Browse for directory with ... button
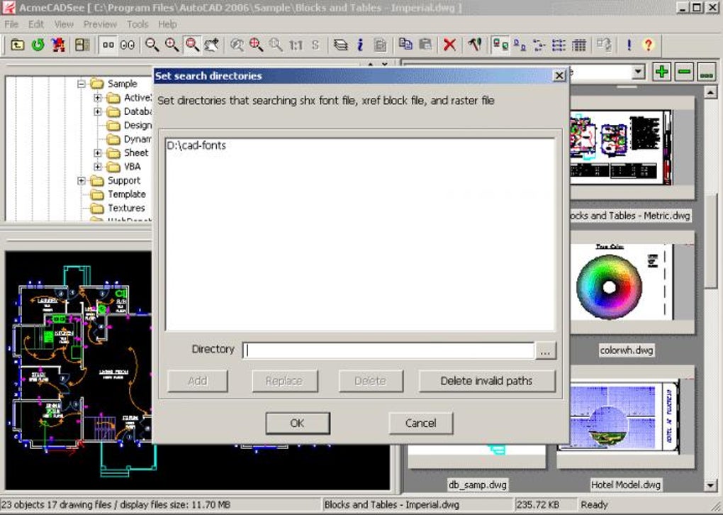 tap(546, 350)
